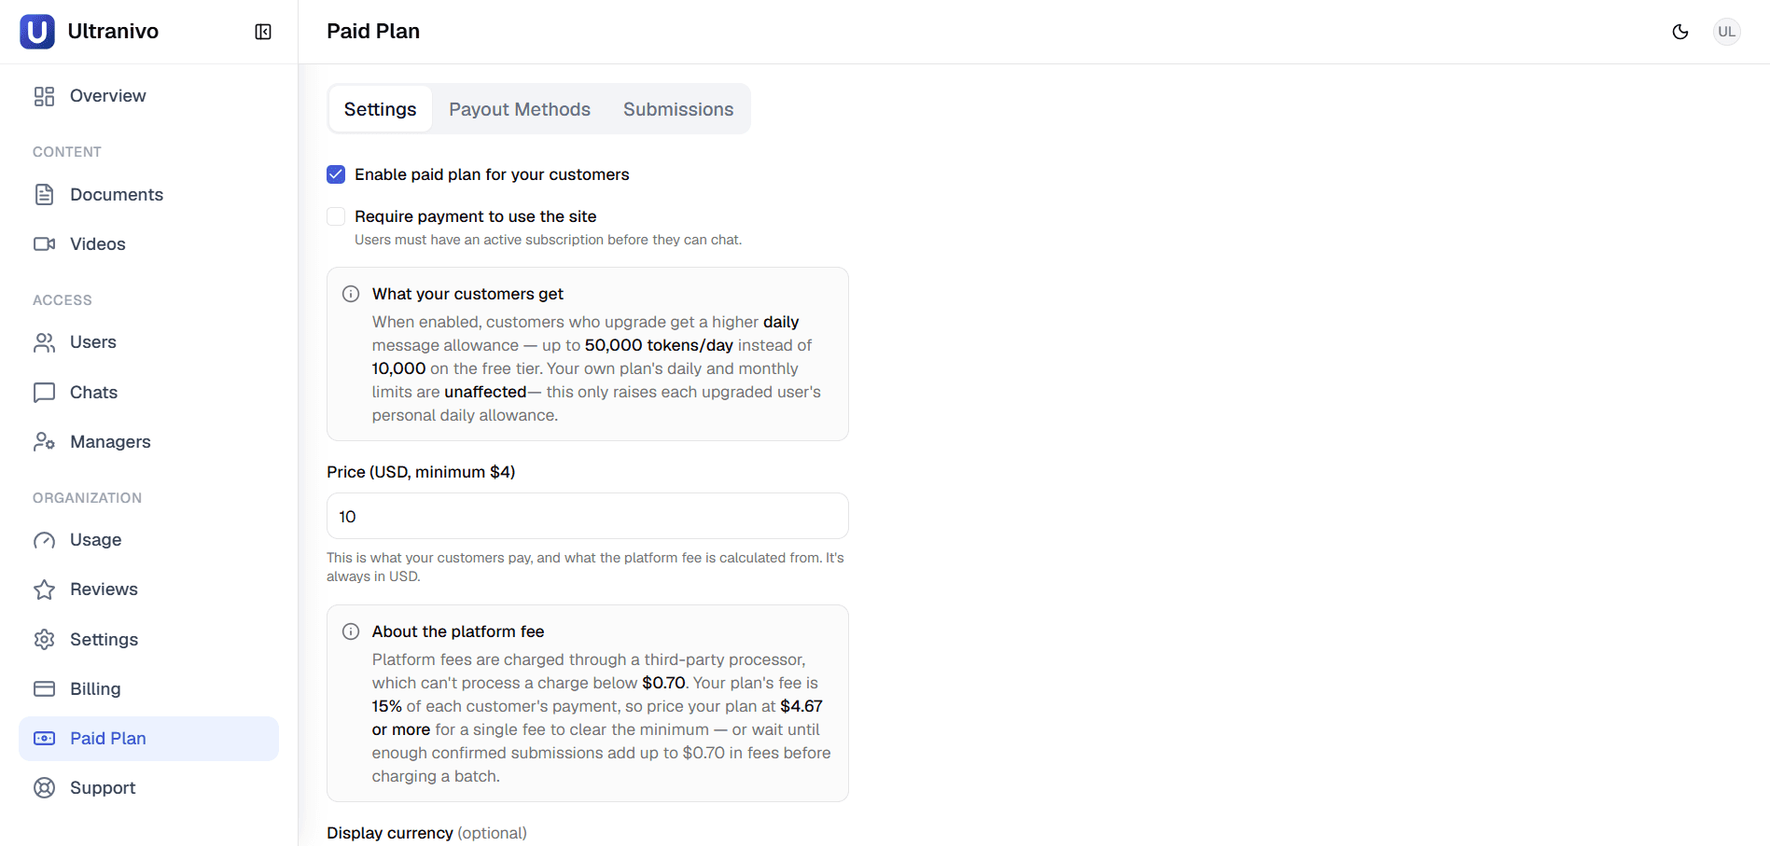
Task: Click the Videos camera icon
Action: (x=44, y=243)
